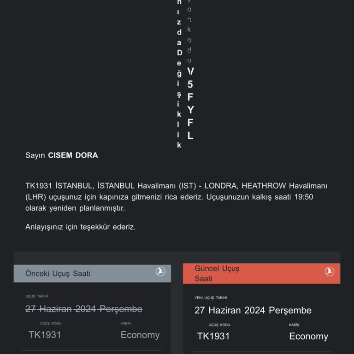The height and width of the screenshot is (354, 354).
Task: Click the struck-through date 27 Haziran 2024 Perşembe
Action: pyautogui.click(x=84, y=309)
